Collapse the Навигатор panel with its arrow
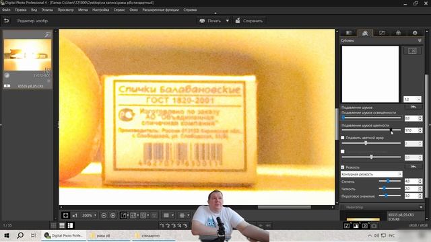 (x=421, y=207)
